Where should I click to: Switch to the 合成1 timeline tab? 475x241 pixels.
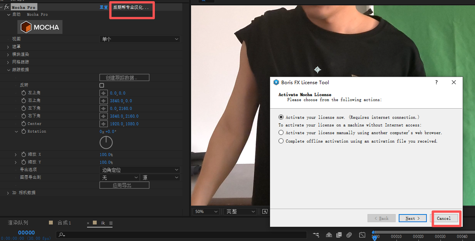pyautogui.click(x=64, y=223)
